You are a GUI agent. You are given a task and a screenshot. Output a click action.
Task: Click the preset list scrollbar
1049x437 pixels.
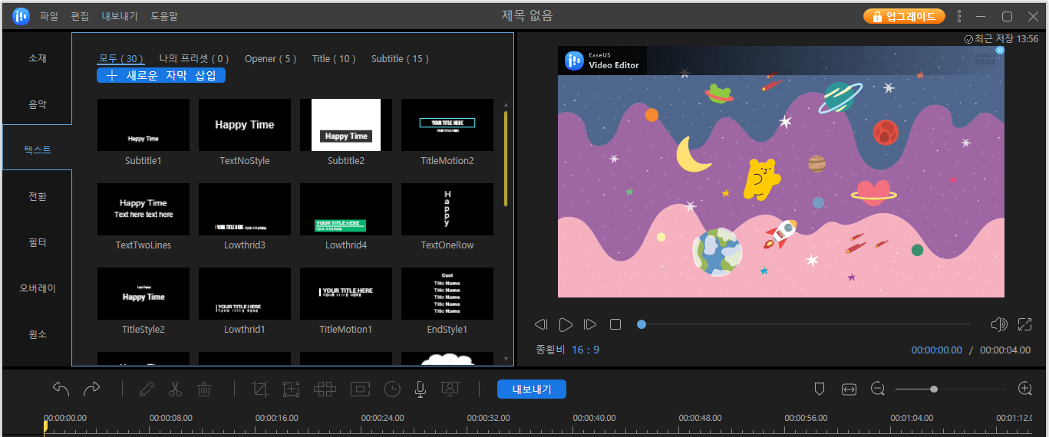[x=506, y=158]
